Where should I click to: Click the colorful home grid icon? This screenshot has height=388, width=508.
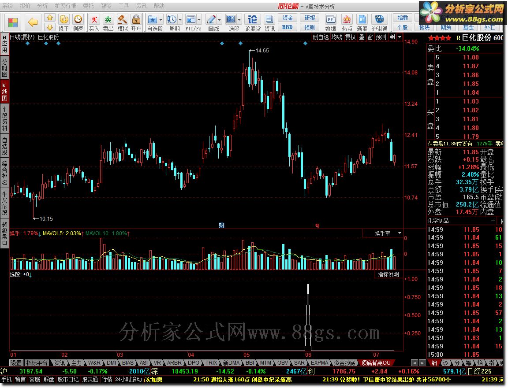tap(13, 22)
